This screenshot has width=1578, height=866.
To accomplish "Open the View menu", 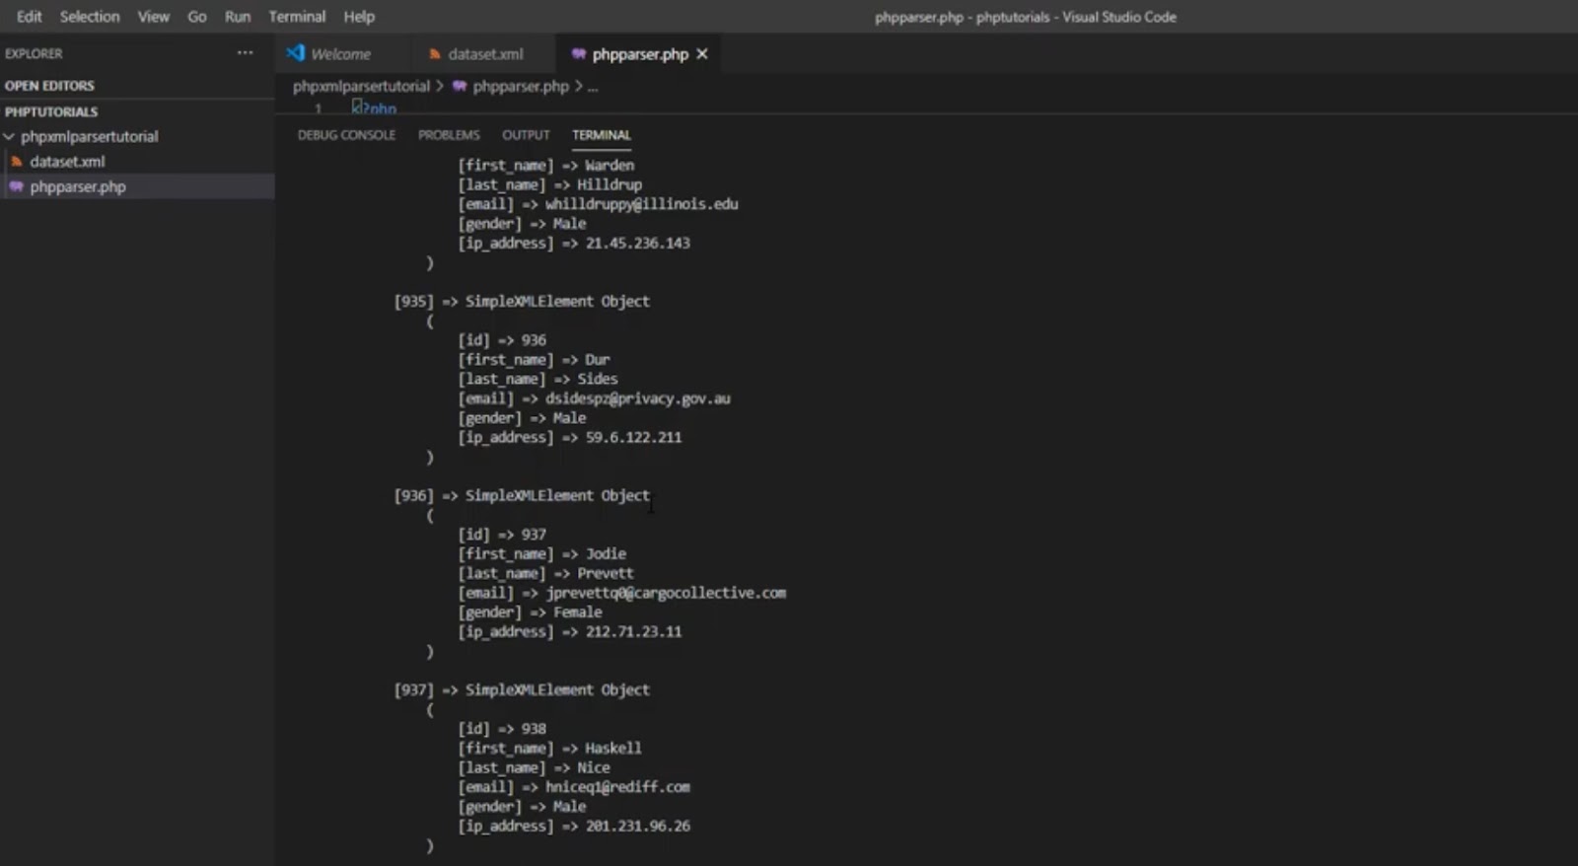I will (x=153, y=17).
